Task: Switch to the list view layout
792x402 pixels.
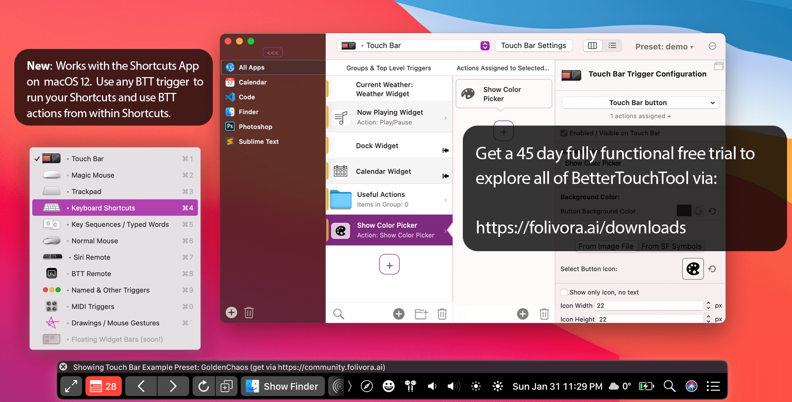Action: 612,45
